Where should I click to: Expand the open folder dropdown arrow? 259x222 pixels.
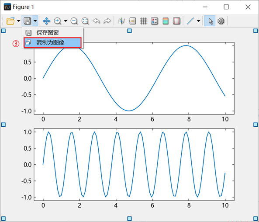(x=18, y=21)
